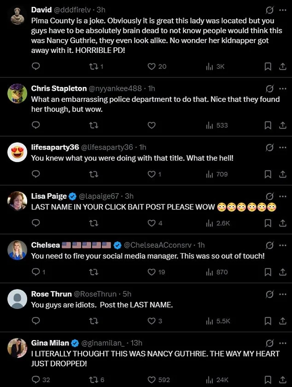Like David's post with 20 likes
Screen dimensions: 292x387
[x=151, y=67]
